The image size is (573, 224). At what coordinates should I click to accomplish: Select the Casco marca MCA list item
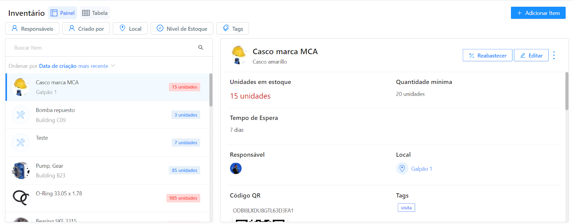coord(107,87)
